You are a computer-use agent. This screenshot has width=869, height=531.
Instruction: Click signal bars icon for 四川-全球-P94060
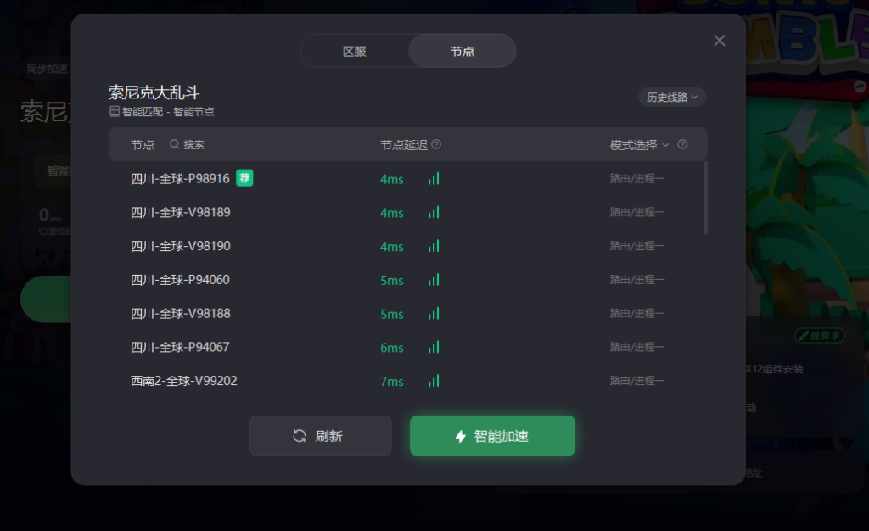434,280
